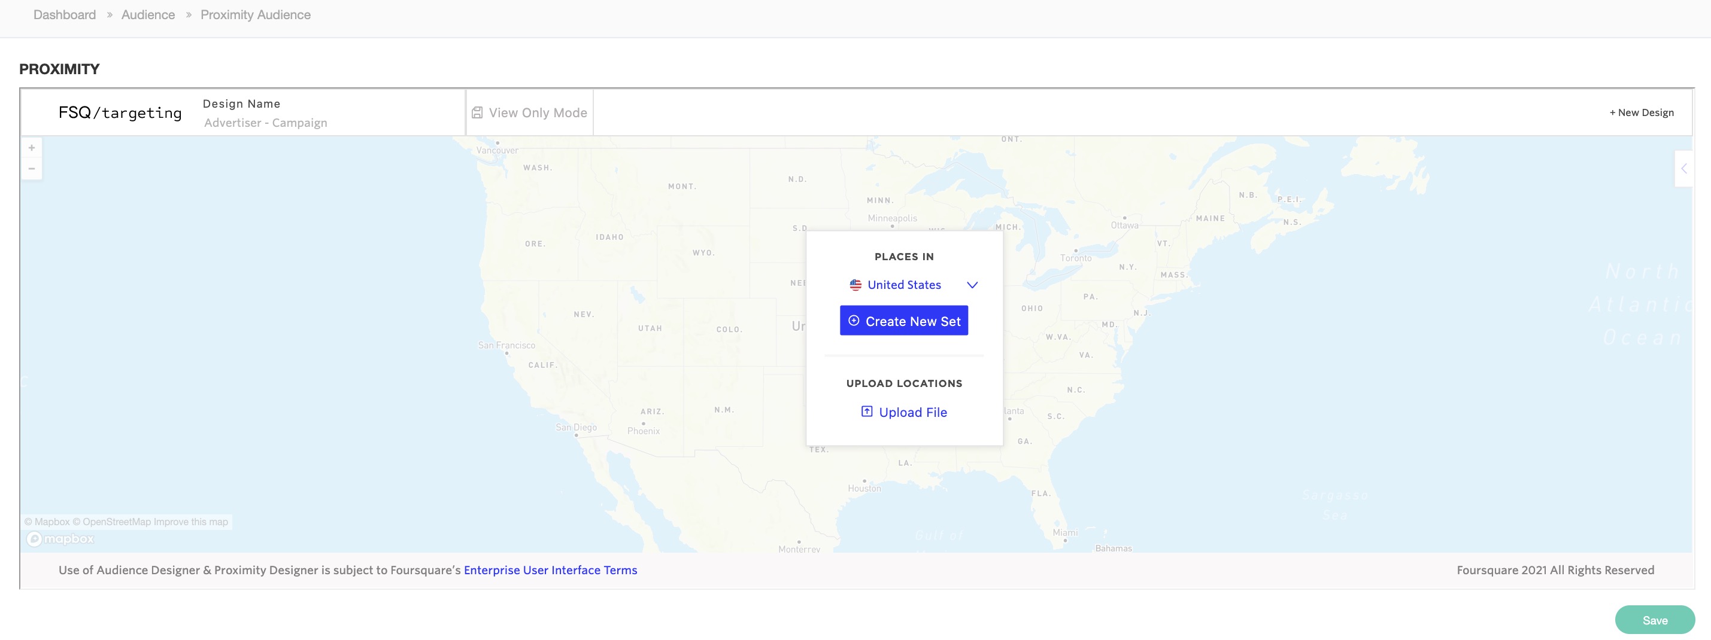Click the Upload File link
1711x640 pixels.
pos(912,412)
